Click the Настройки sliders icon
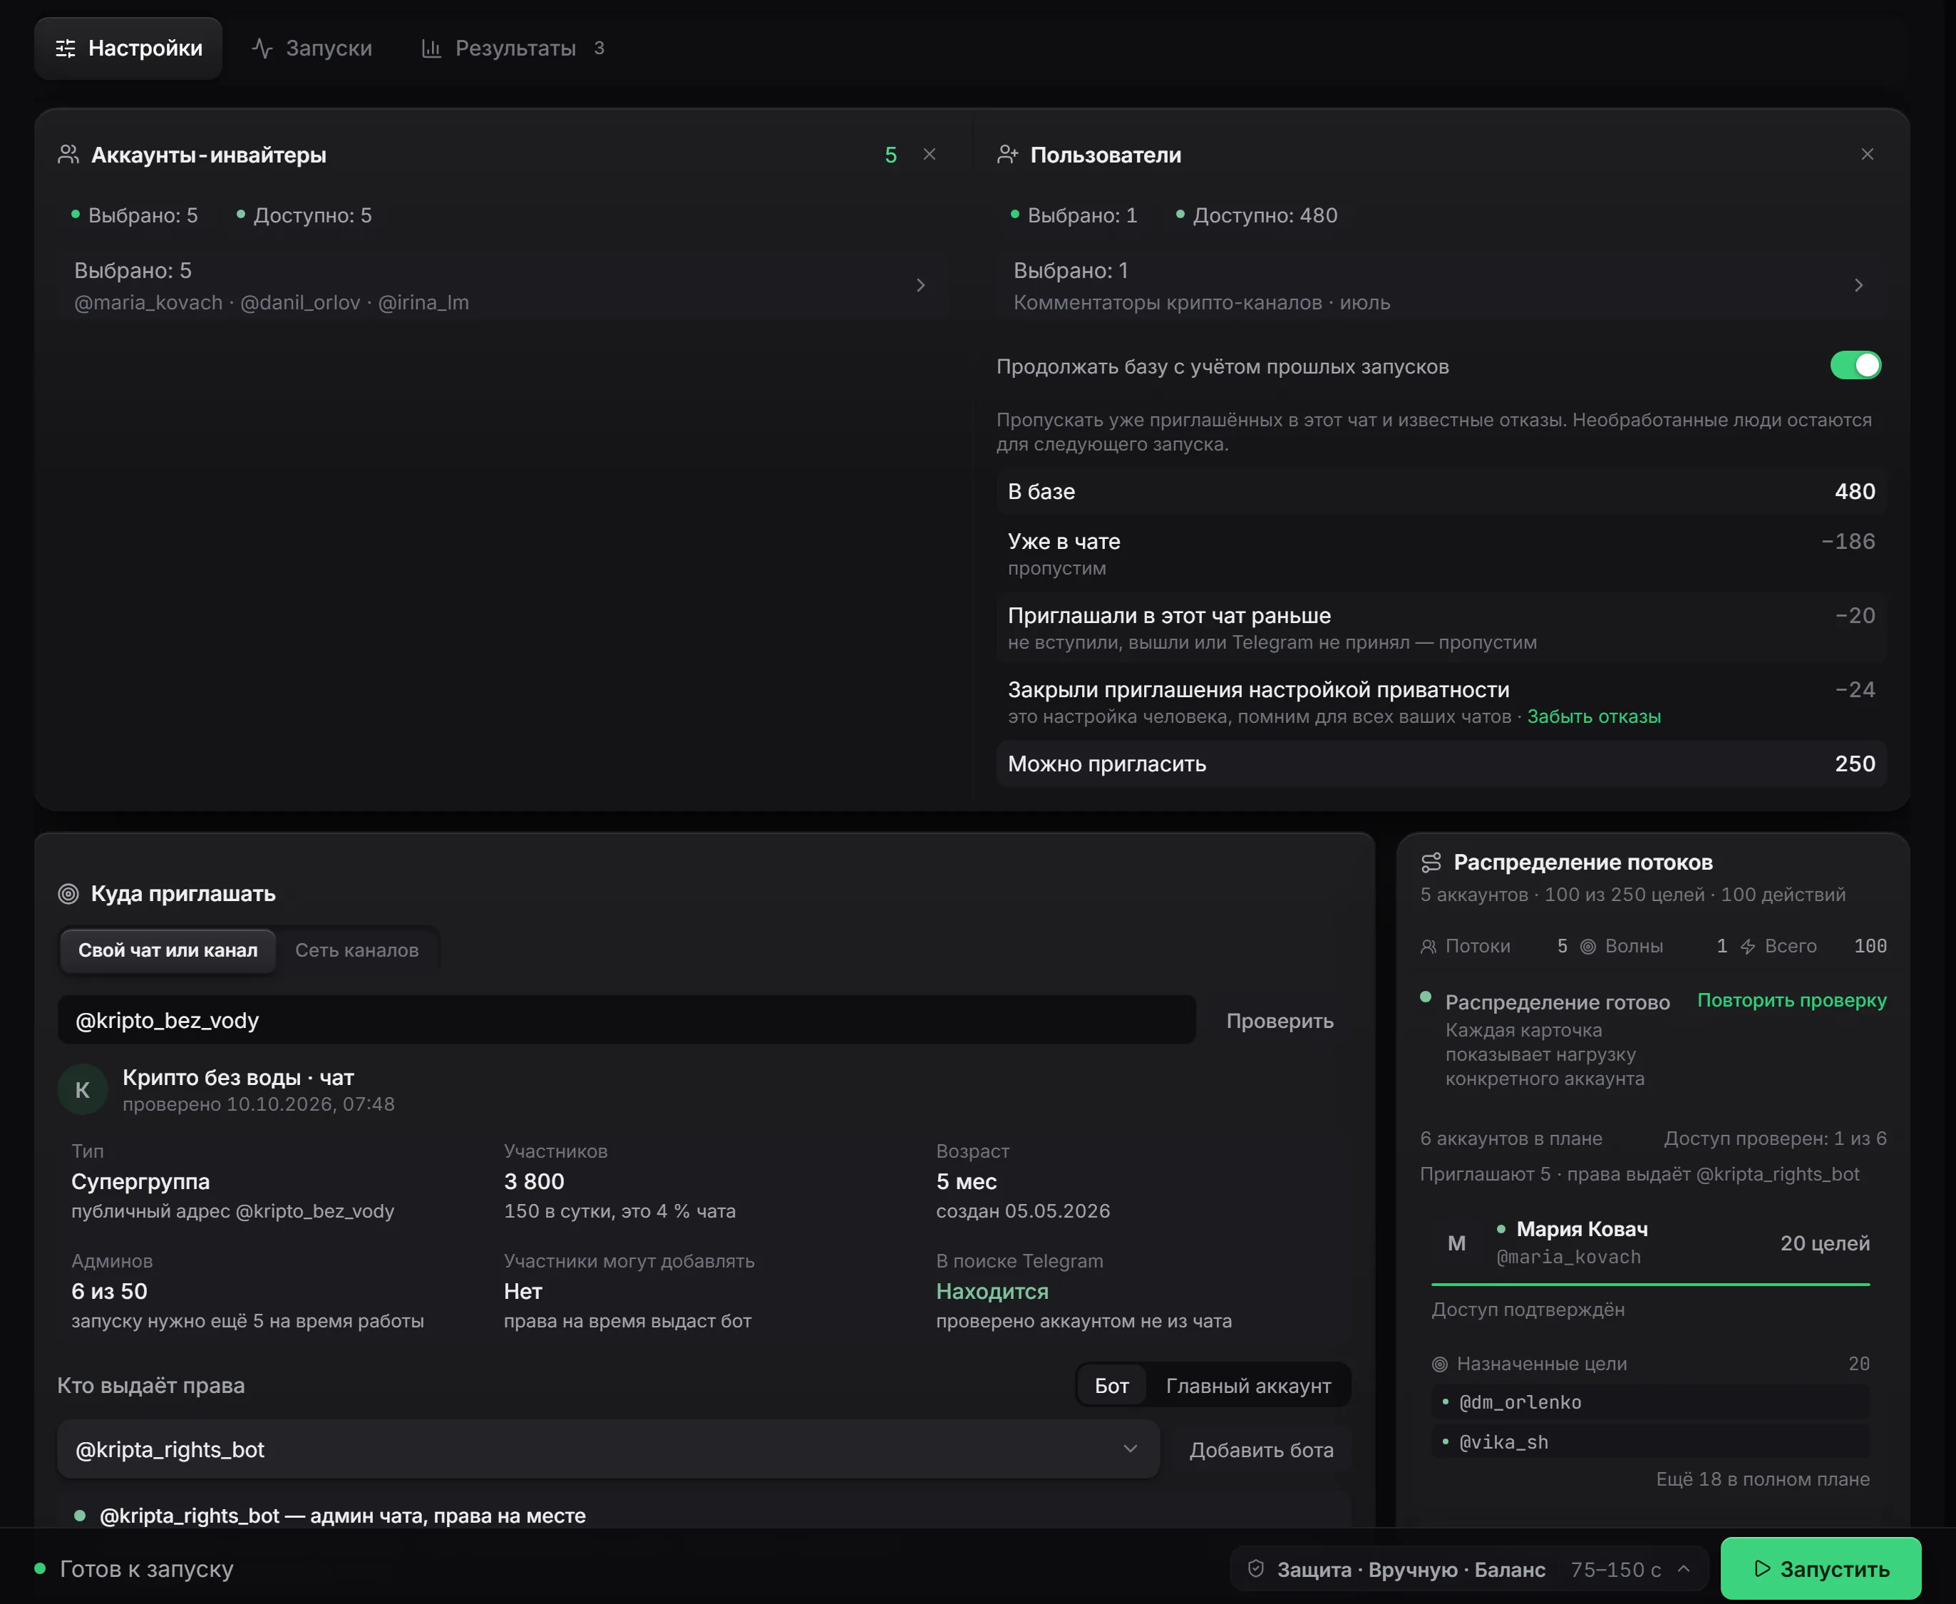 coord(66,48)
